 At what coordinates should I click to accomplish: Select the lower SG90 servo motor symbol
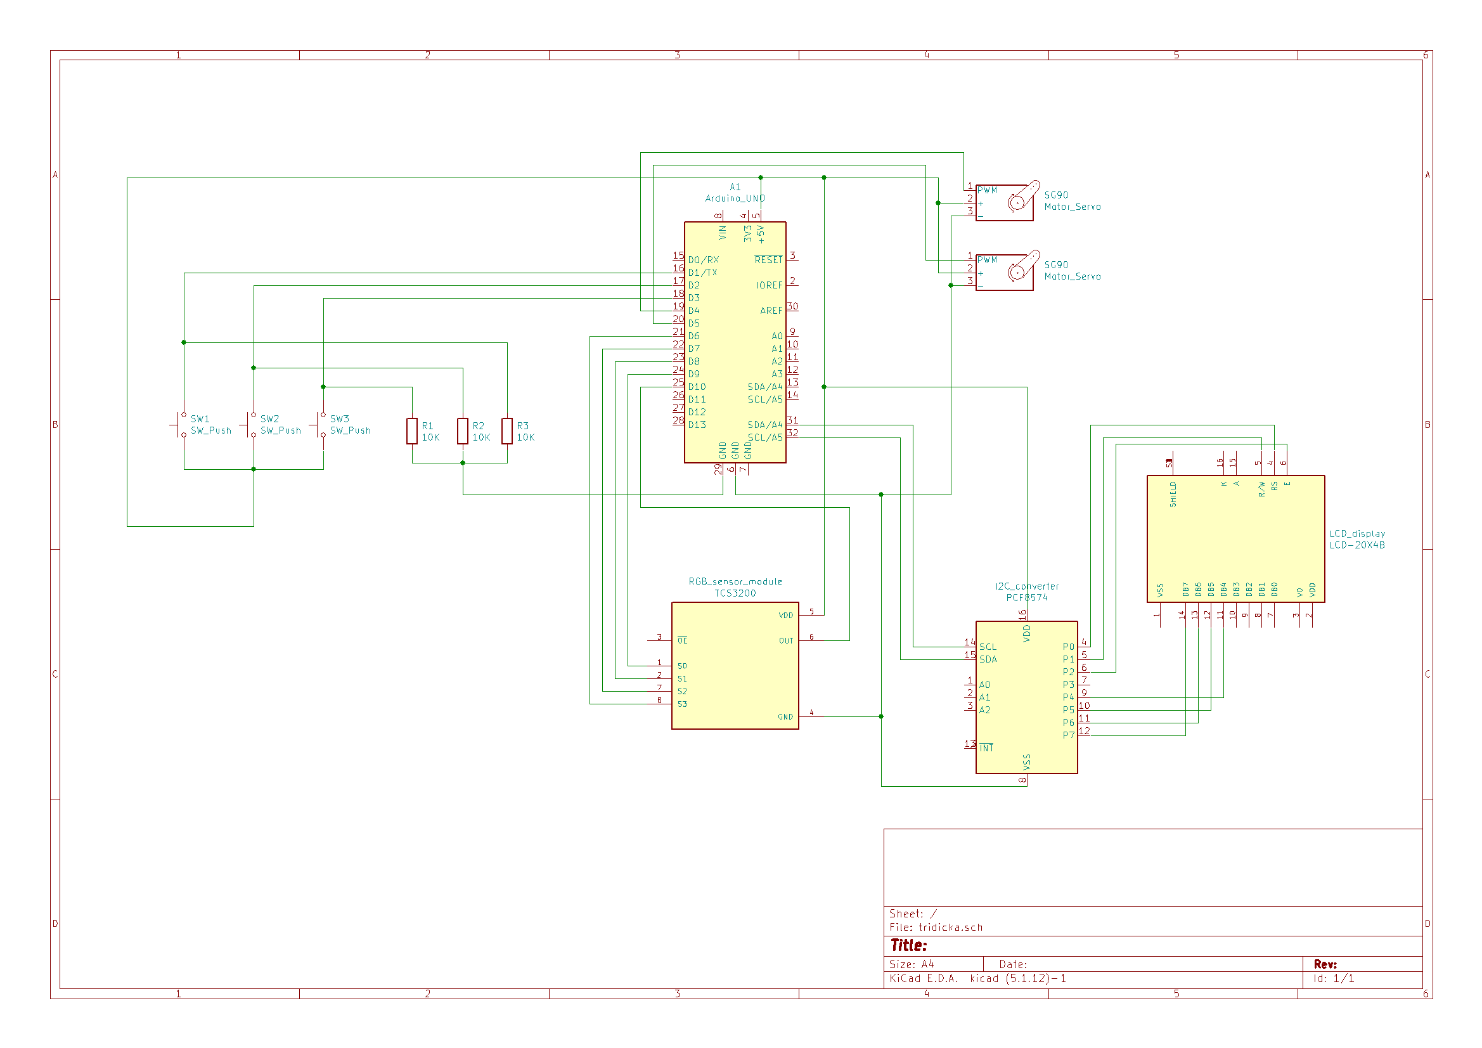[x=1004, y=273]
